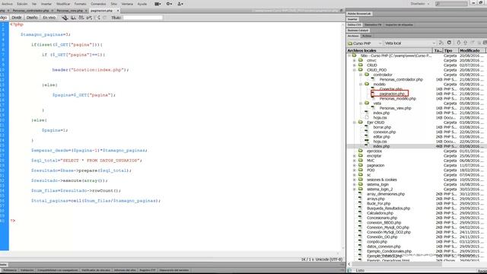Screen dimensions: 487x274
Task: Open the Ayuda menu
Action: (142, 4)
